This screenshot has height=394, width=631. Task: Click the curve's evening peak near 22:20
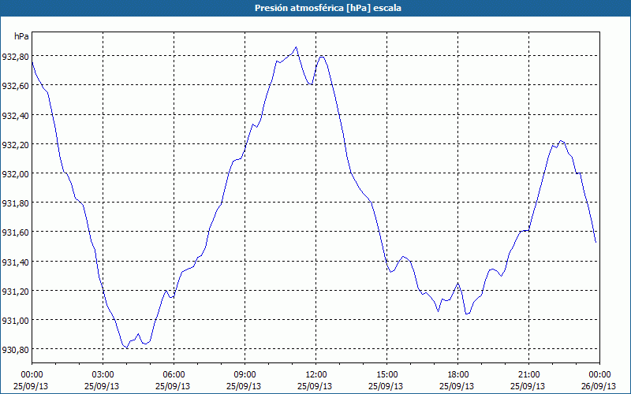click(561, 141)
